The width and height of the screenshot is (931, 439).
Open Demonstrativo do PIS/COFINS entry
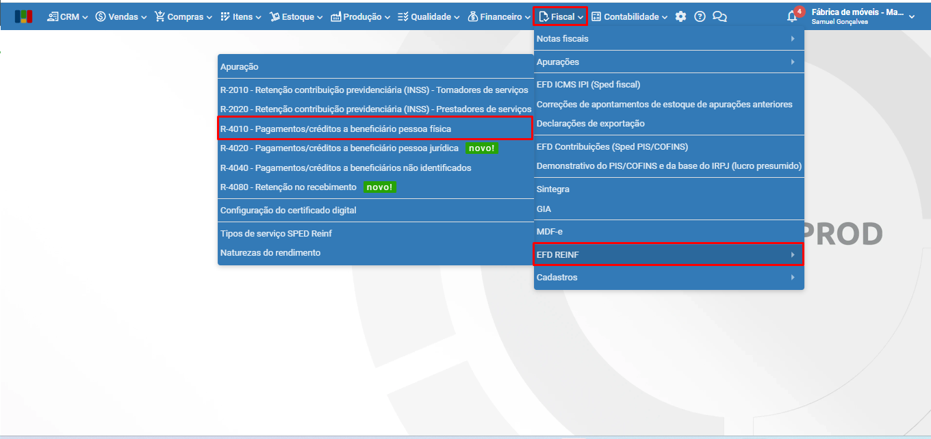point(669,166)
